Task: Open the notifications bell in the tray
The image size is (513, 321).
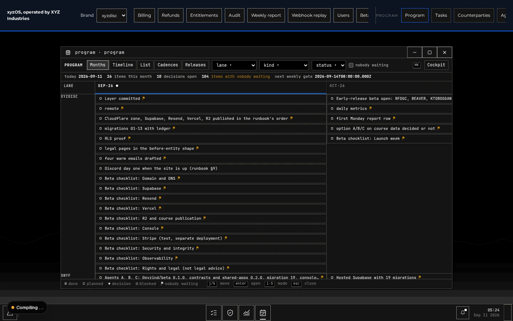Action: [463, 312]
